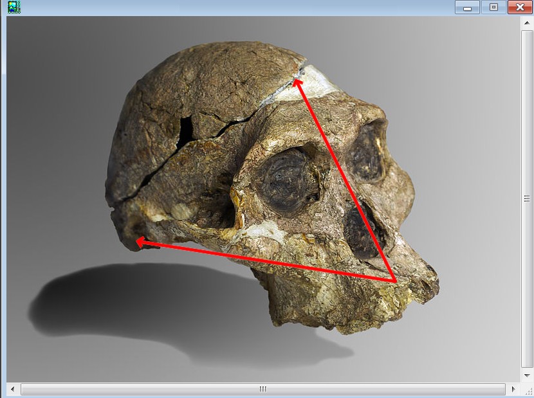Click the upper red arrowhead on the forehead

(297, 80)
